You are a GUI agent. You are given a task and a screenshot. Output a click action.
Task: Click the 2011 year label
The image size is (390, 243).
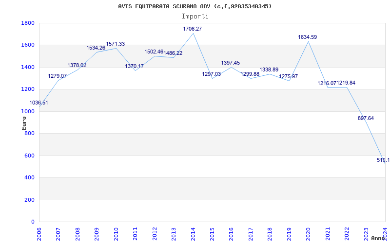(136, 234)
